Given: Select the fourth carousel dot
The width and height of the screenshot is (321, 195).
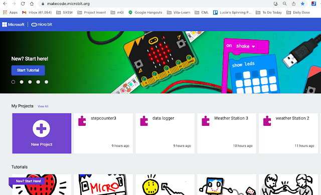Looking at the screenshot, I should 38,82.
